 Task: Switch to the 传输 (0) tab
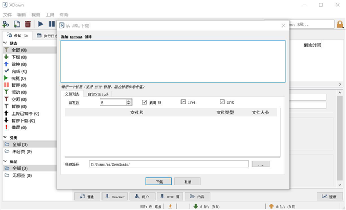point(18,36)
